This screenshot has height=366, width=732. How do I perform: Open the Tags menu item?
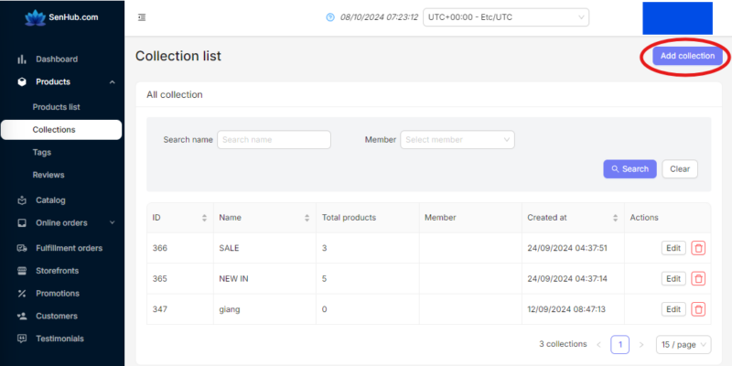(42, 152)
